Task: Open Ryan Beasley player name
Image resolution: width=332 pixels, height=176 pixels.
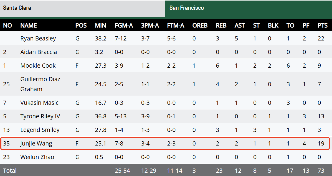Action: tap(38, 39)
